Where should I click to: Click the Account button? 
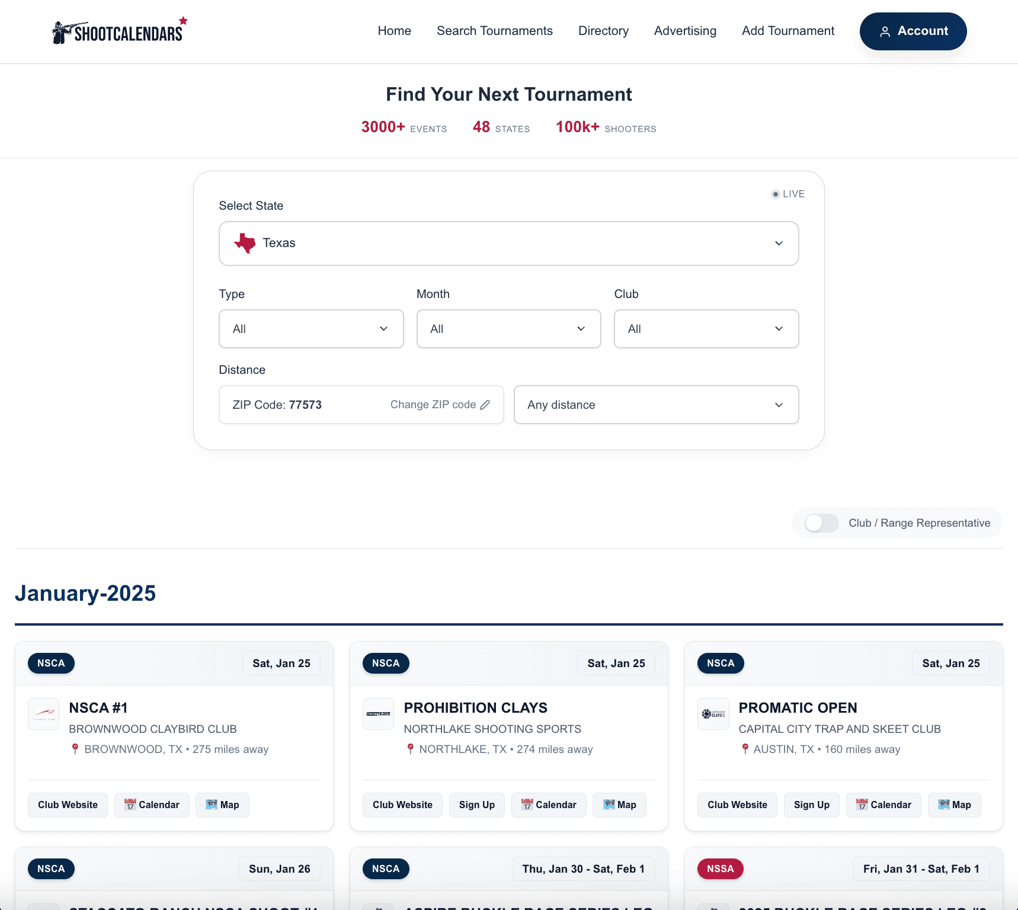pyautogui.click(x=913, y=31)
